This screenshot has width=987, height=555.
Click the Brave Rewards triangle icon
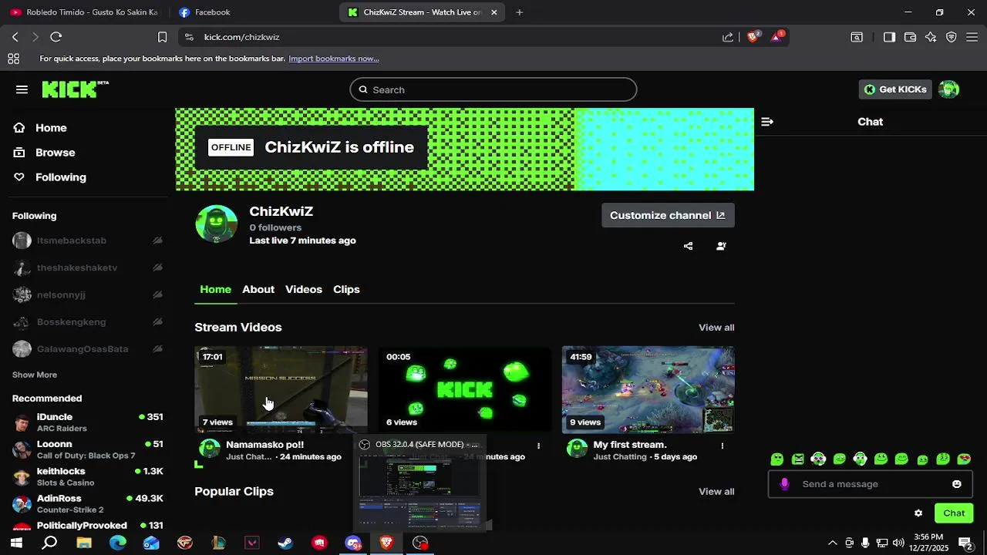pyautogui.click(x=777, y=37)
